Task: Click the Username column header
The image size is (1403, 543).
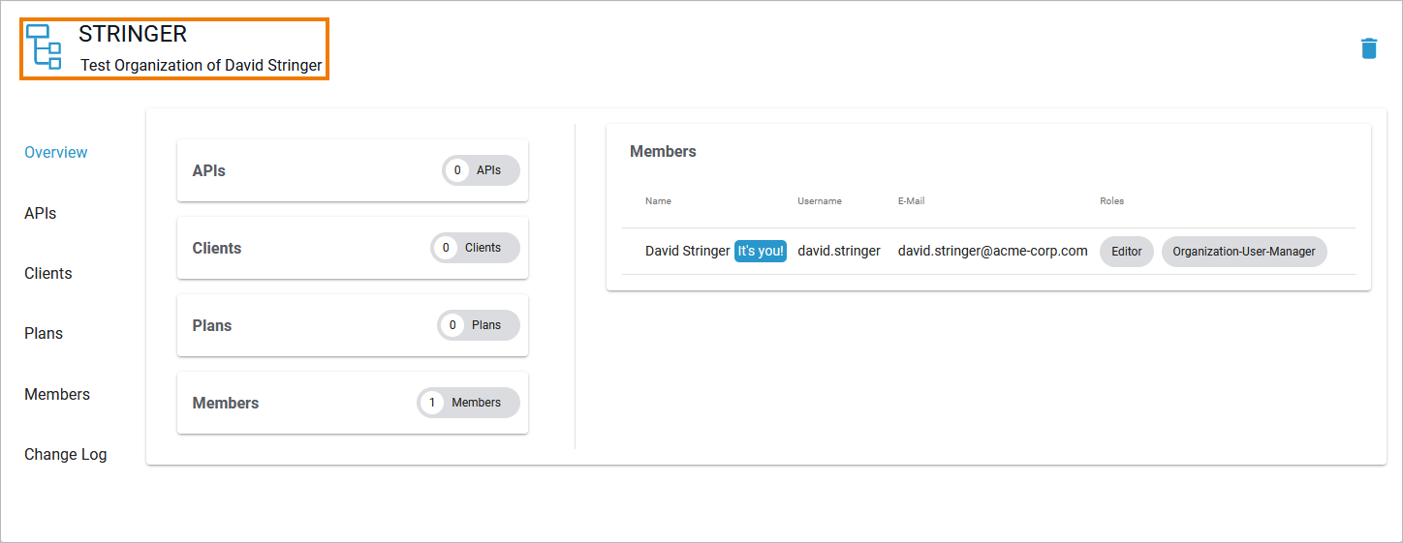Action: point(820,201)
